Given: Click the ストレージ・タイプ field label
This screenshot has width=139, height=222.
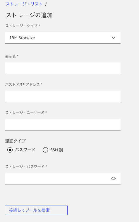Looking at the screenshot, I should [x=23, y=26].
